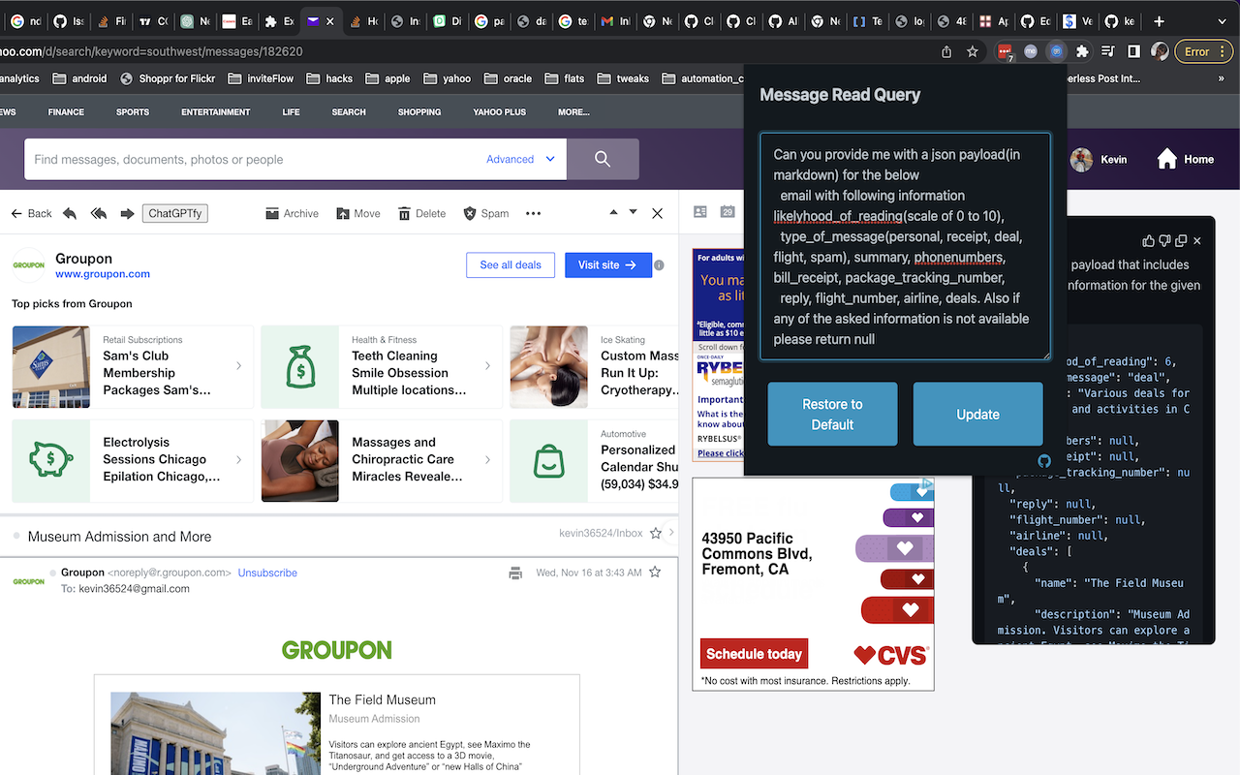Open Massages and Chiropractic Care deal

tap(382, 460)
